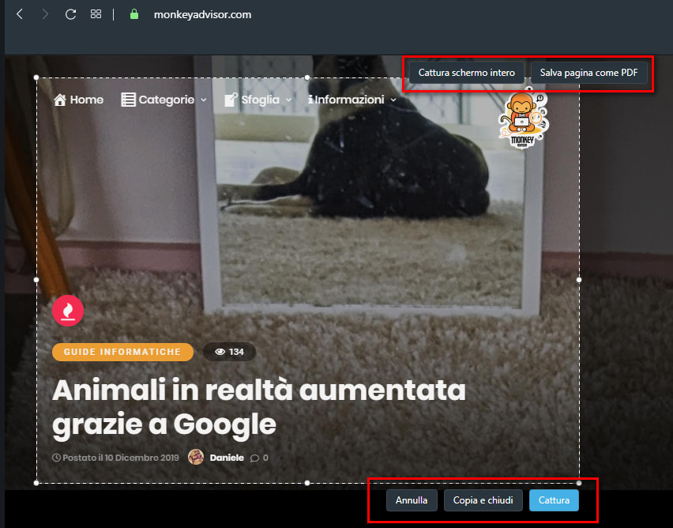673x528 pixels.
Task: Expand the chevron next to Categorie
Action: (204, 100)
